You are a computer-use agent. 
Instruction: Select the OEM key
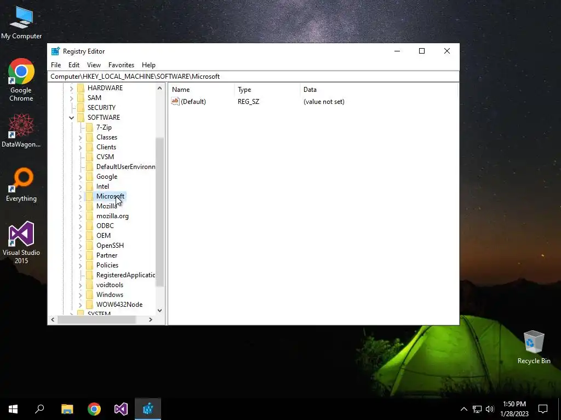point(104,236)
